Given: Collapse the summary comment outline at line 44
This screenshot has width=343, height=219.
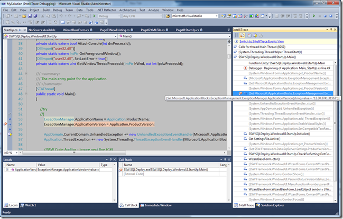Looking at the screenshot, I should pyautogui.click(x=26, y=74).
